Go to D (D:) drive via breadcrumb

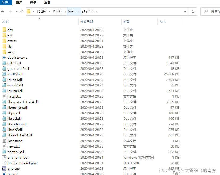coord(57,11)
